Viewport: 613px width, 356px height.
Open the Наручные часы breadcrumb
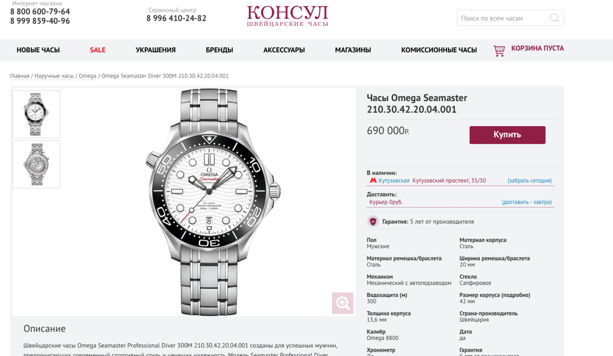54,76
